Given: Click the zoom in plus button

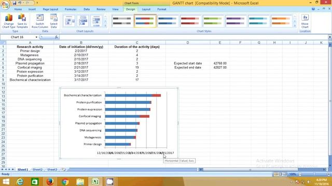Looking at the screenshot, I should point(328,174).
